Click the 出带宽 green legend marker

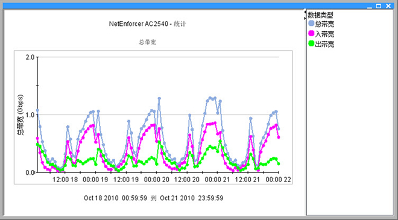pyautogui.click(x=311, y=43)
